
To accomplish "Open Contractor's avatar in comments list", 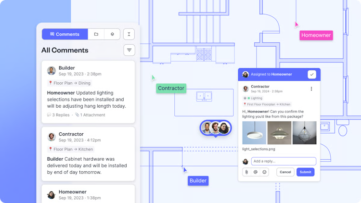I will tap(52, 137).
